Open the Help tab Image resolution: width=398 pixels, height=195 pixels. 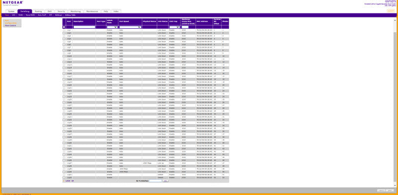pyautogui.click(x=105, y=11)
